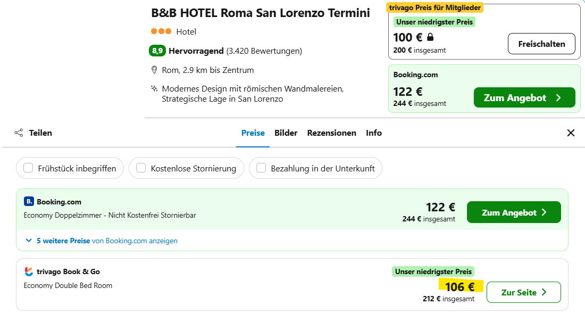The width and height of the screenshot is (585, 313).
Task: Click the trivago Book & Go logo
Action: tap(30, 271)
